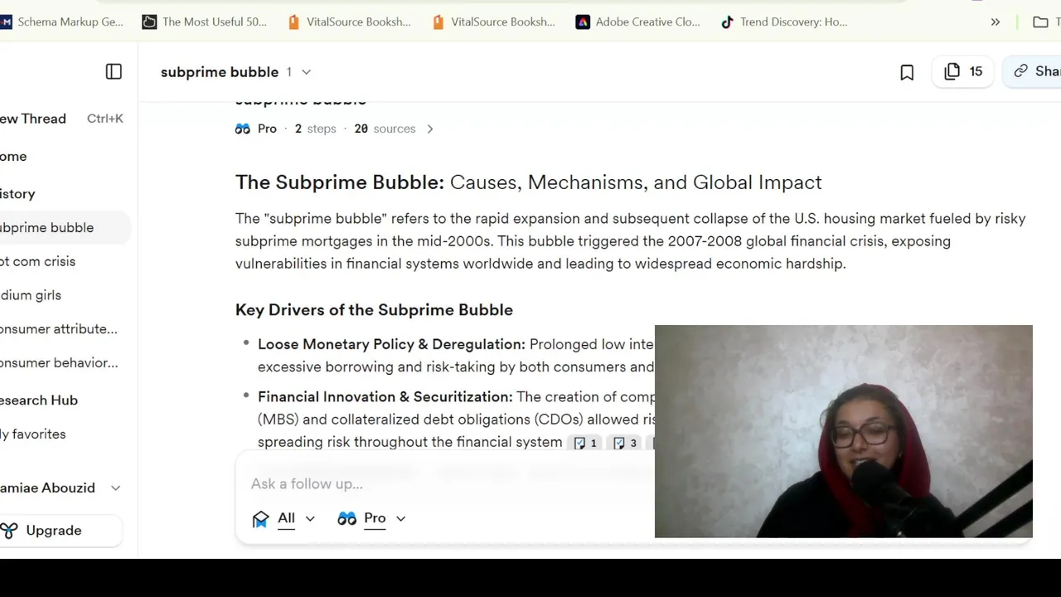Viewport: 1061px width, 597px height.
Task: Go to Research Hub
Action: tap(40, 400)
